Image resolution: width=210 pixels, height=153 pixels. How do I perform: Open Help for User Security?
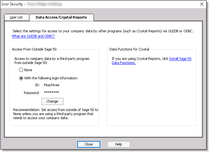[x=119, y=144]
